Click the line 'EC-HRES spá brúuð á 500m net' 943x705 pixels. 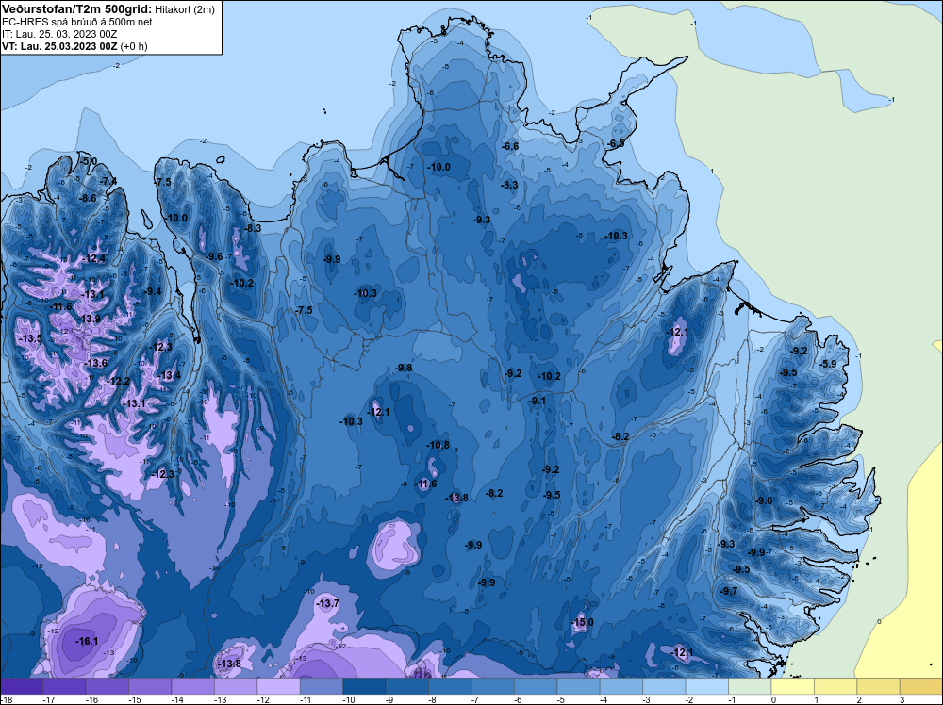(77, 22)
